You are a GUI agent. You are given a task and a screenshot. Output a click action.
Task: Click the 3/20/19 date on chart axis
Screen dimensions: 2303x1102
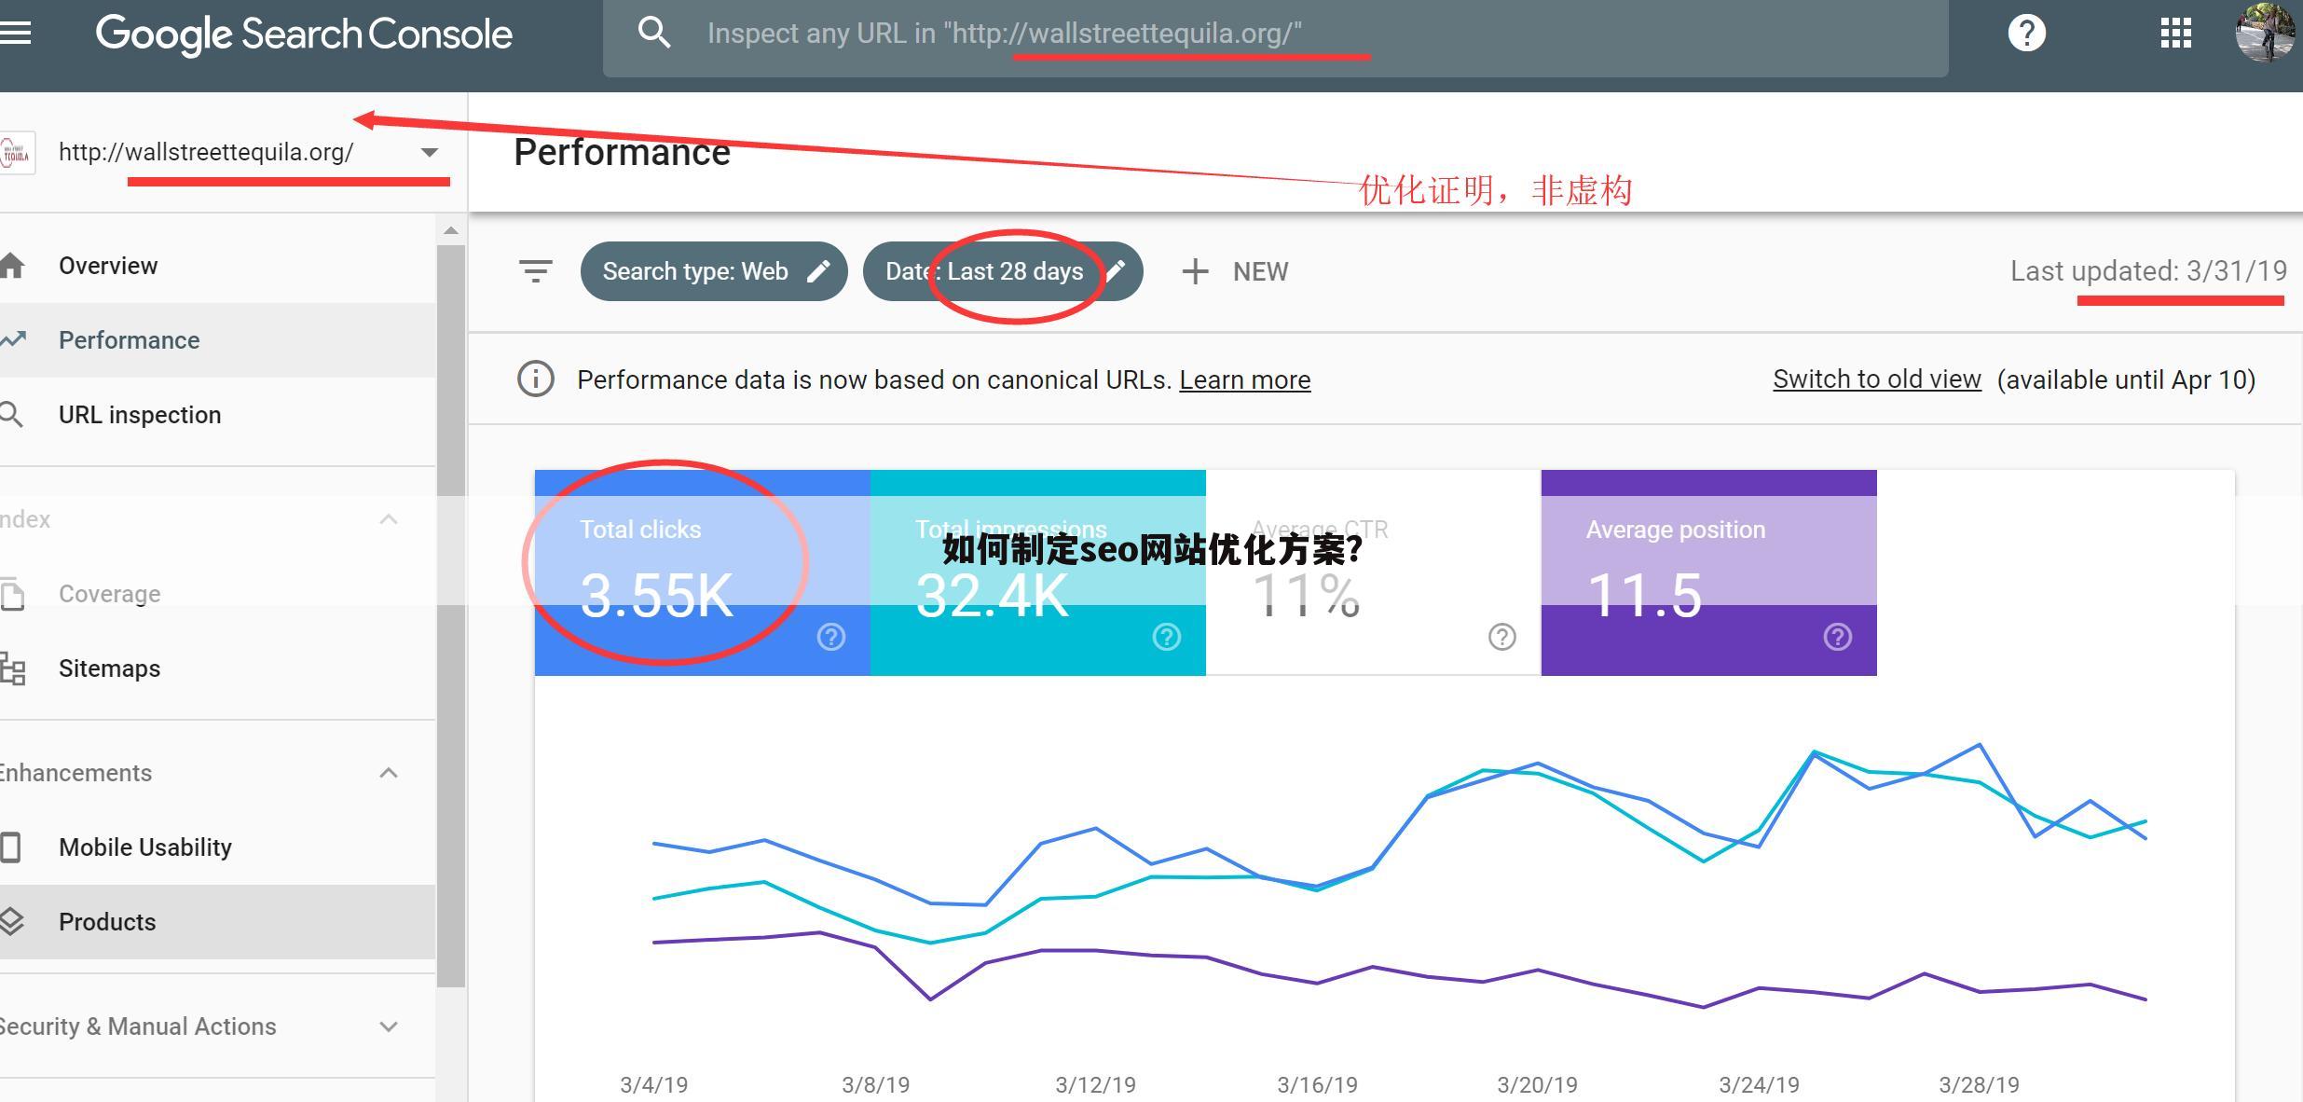click(1537, 1085)
